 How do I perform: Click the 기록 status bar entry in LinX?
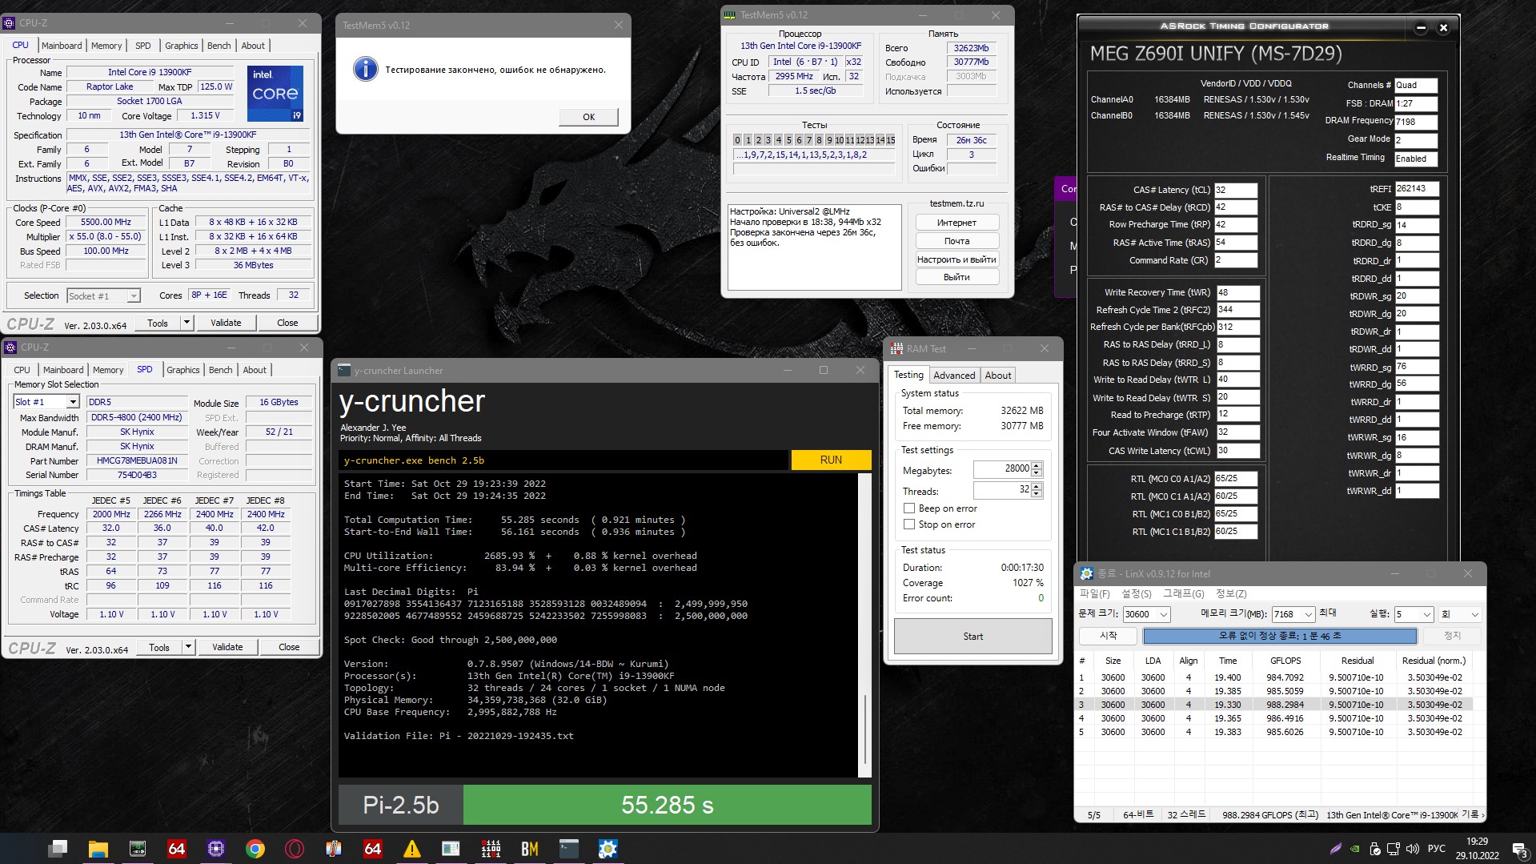pos(1470,814)
